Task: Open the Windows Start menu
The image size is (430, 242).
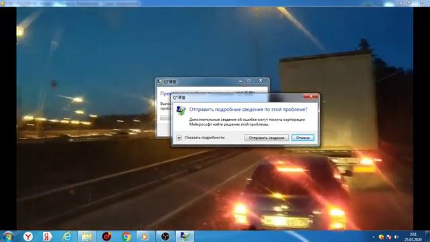Action: 8,236
